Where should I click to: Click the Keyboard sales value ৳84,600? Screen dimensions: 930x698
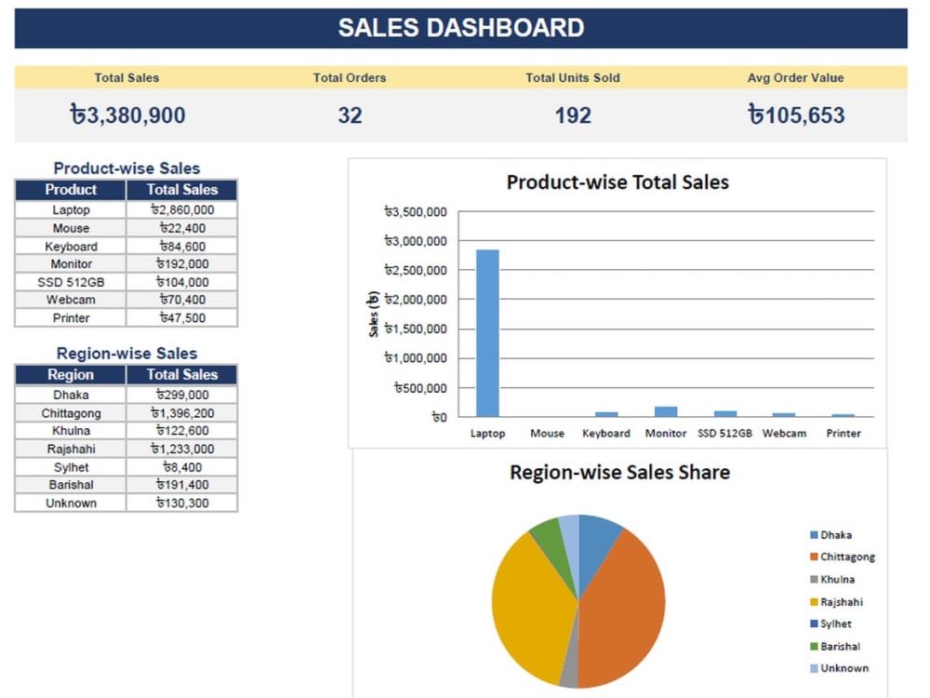pyautogui.click(x=182, y=247)
